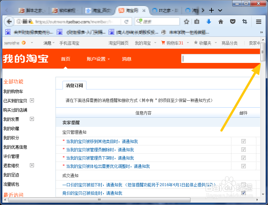Click 当我的宝贝被移到其他类目时 link
This screenshot has height=205, width=268.
102,141
